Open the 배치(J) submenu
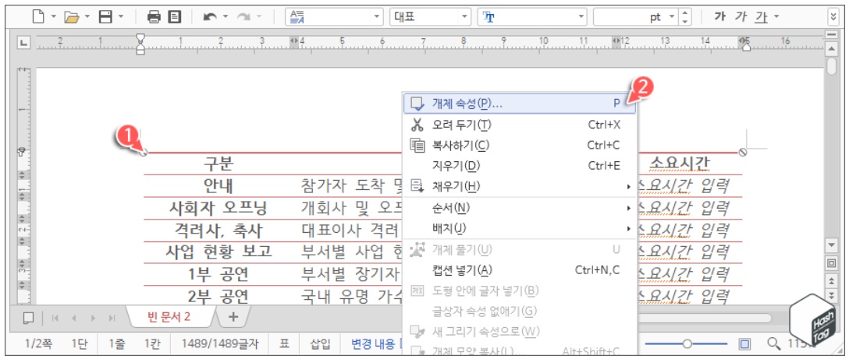This screenshot has height=359, width=849. [x=520, y=228]
